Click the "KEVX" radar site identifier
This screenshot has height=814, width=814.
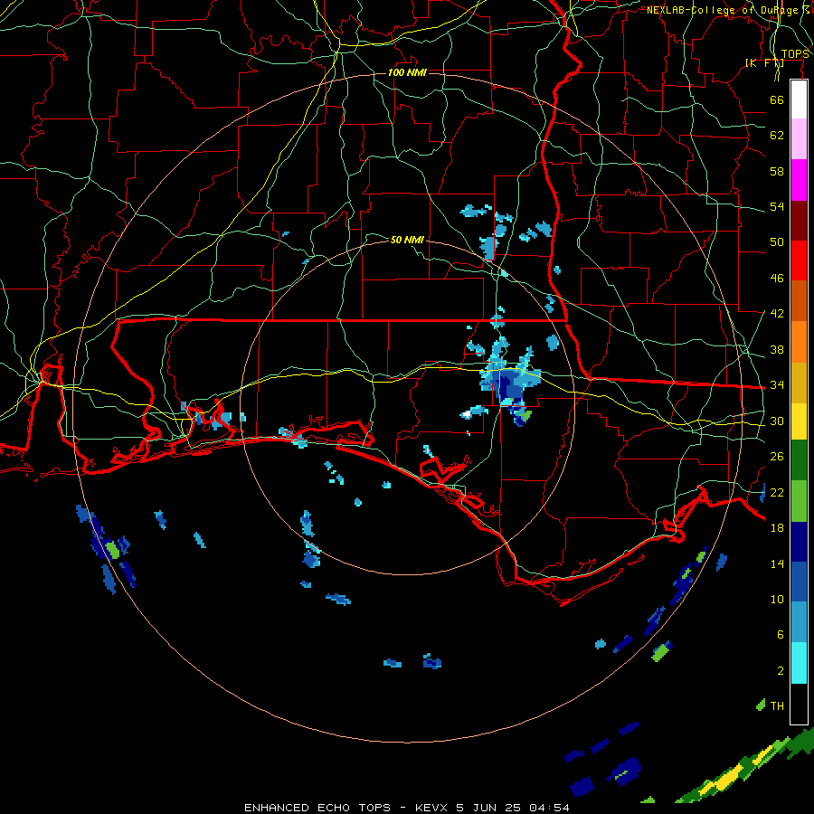(432, 808)
